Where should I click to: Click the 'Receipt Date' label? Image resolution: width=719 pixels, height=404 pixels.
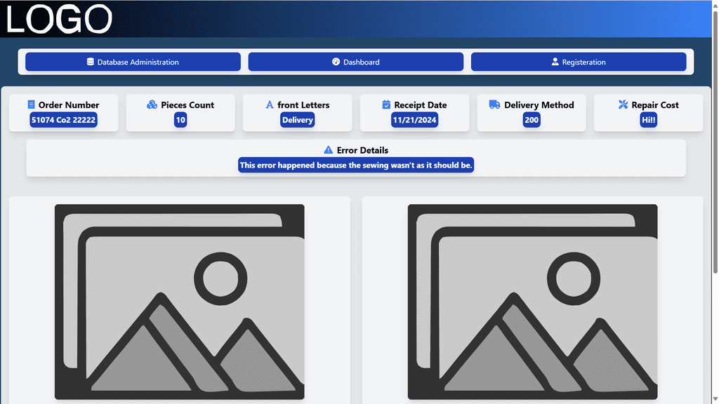pos(421,105)
